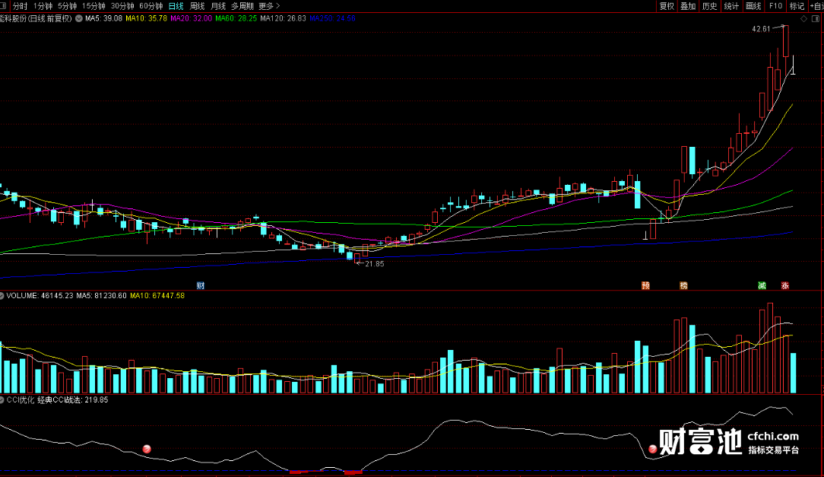Image resolution: width=824 pixels, height=477 pixels.
Task: Click the MA20: 32.00 label
Action: click(x=192, y=18)
